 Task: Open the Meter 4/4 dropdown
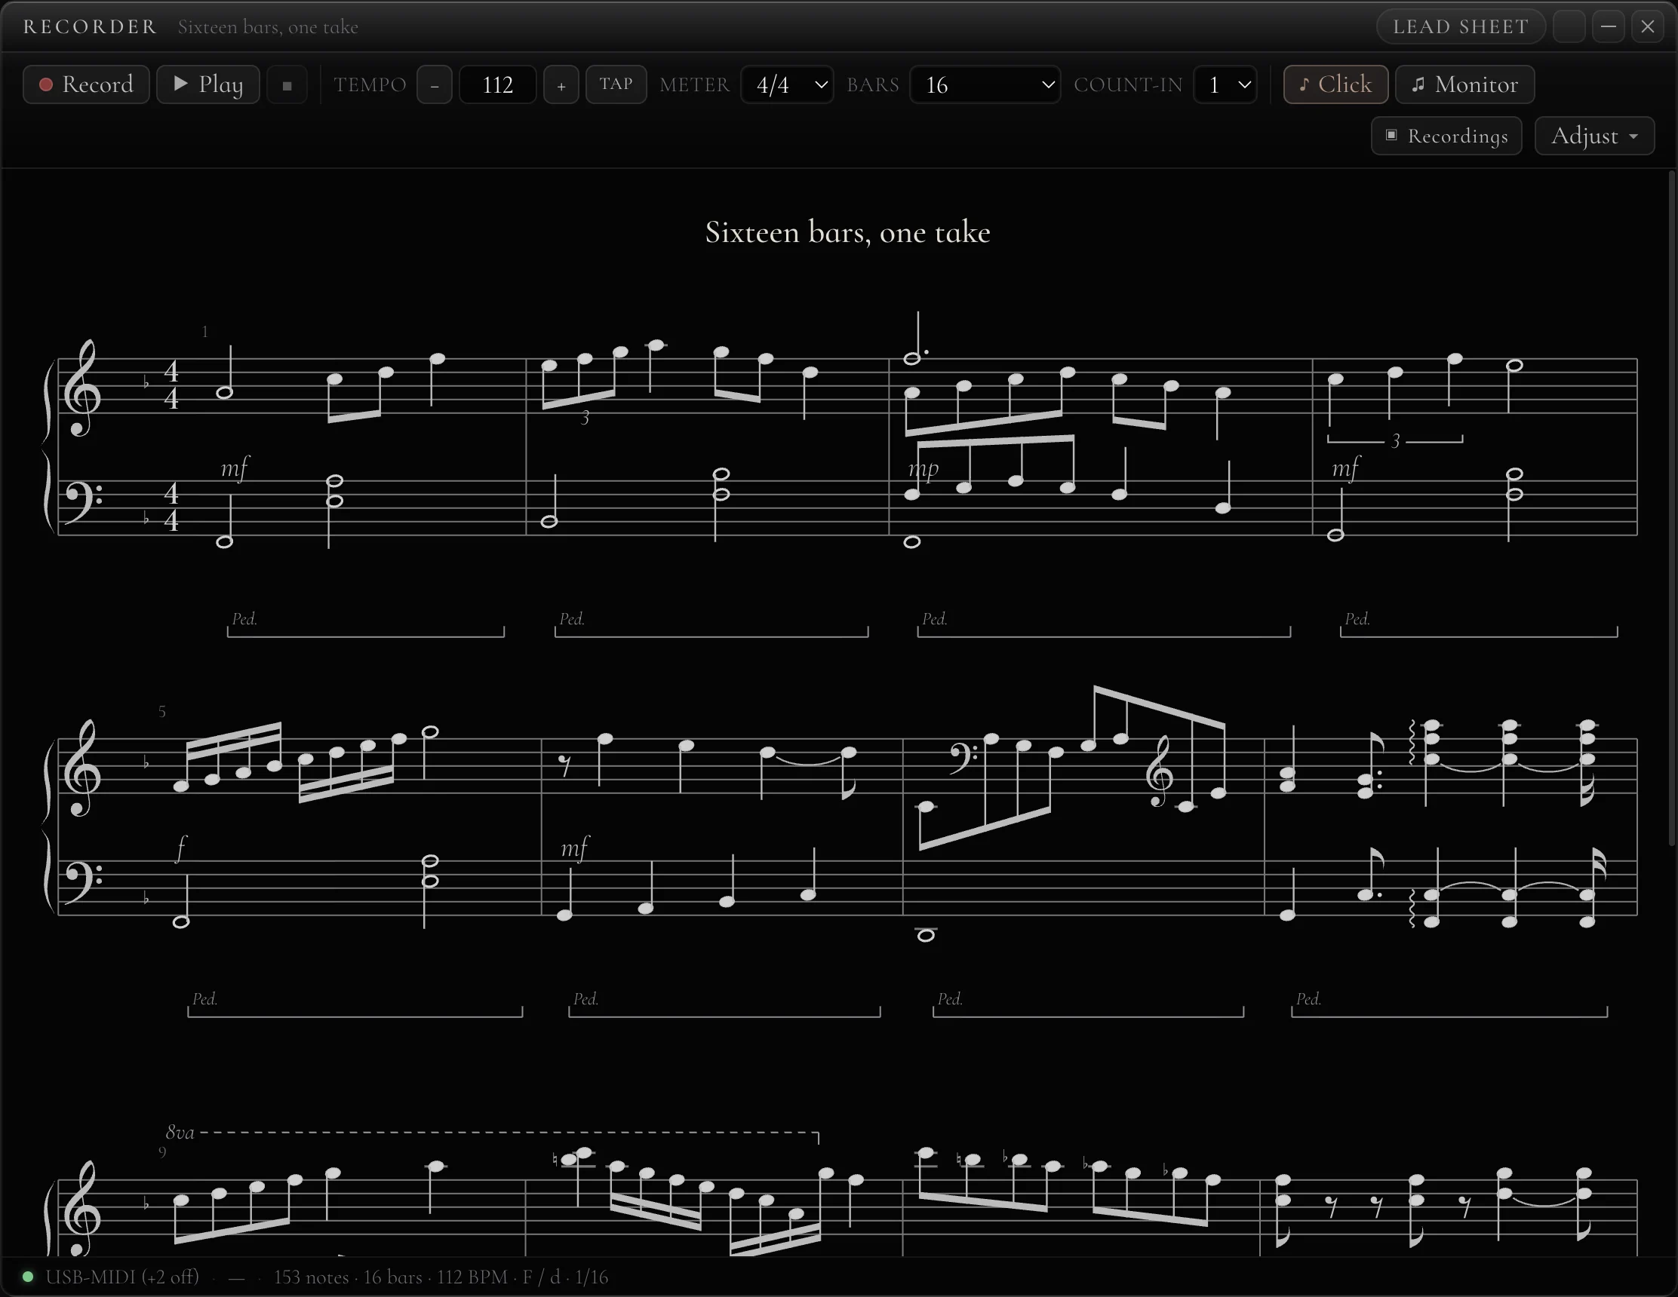(788, 85)
